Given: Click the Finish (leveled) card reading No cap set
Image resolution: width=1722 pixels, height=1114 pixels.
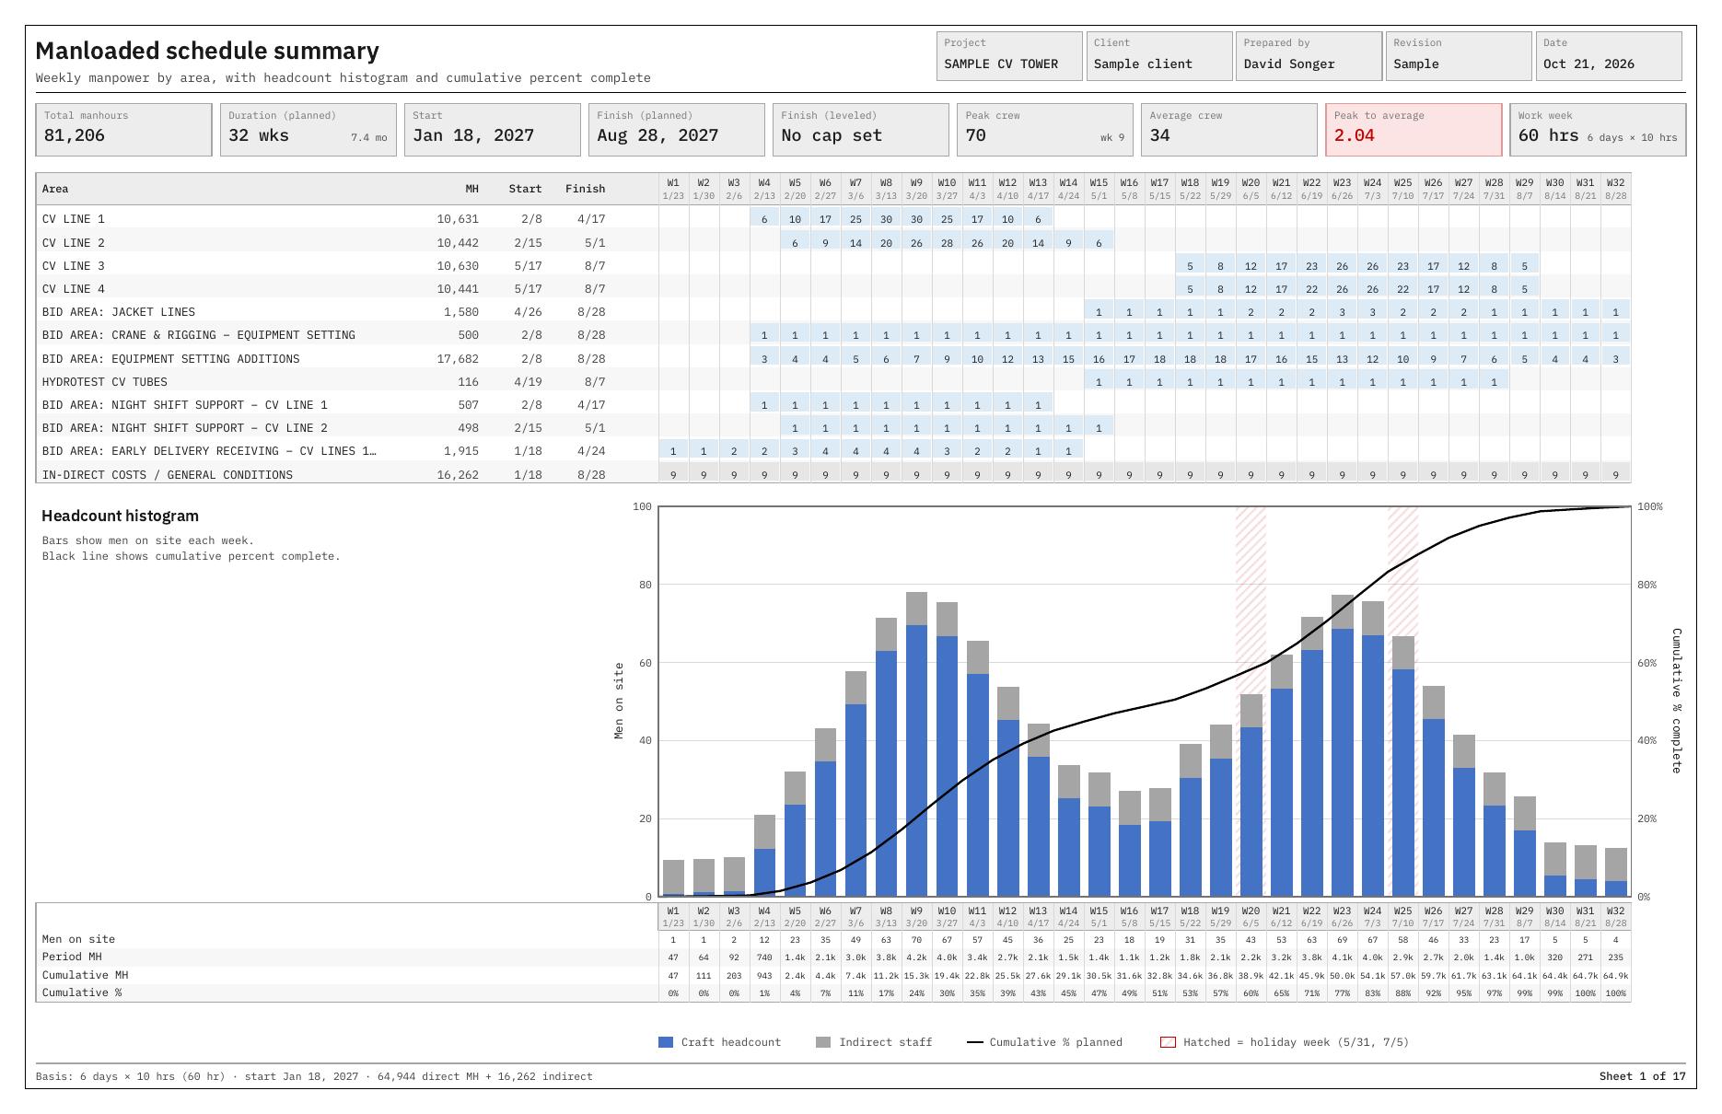Looking at the screenshot, I should pyautogui.click(x=861, y=130).
